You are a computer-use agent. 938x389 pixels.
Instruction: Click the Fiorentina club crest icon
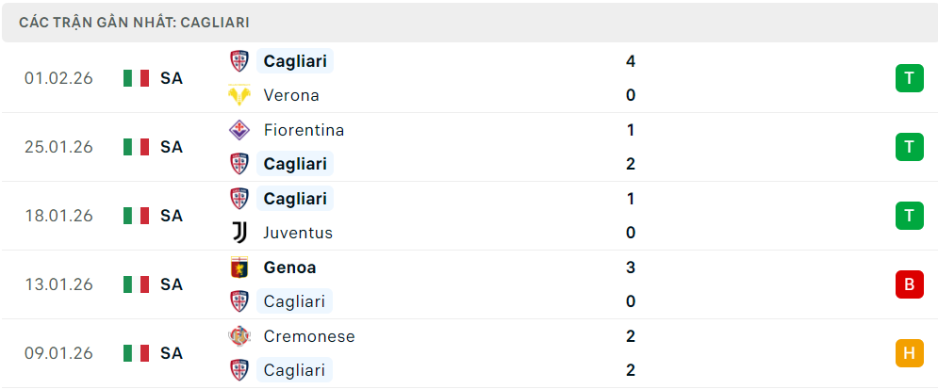pos(239,130)
